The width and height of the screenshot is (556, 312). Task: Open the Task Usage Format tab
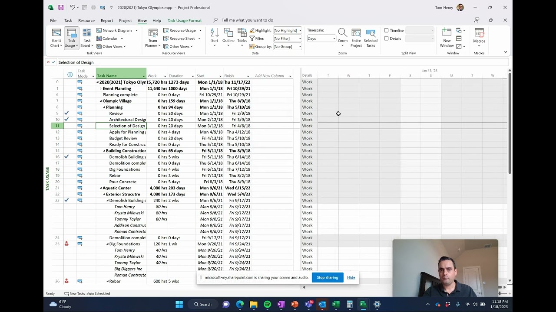pyautogui.click(x=185, y=20)
